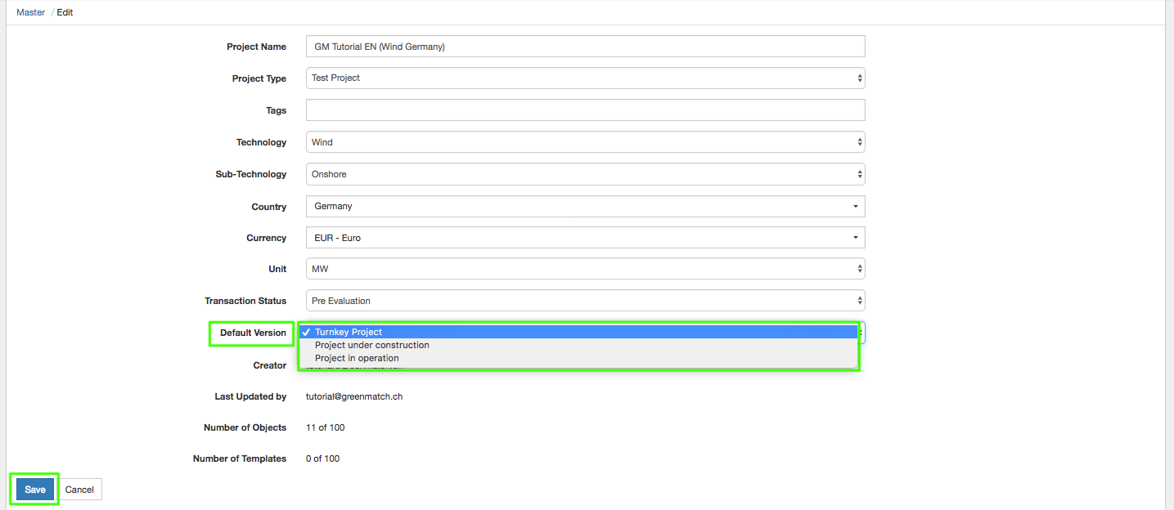Viewport: 1174px width, 510px height.
Task: Focus the Project Name text field
Action: click(585, 47)
